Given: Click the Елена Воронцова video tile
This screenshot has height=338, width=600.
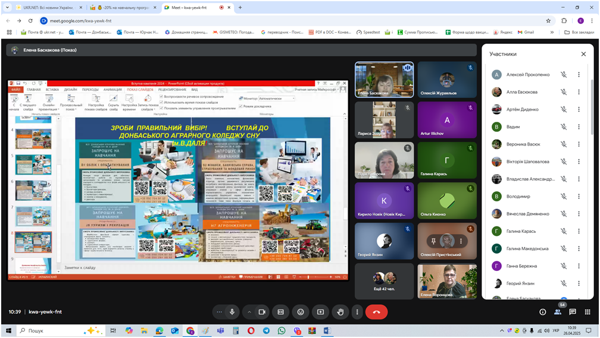Looking at the screenshot, I should pyautogui.click(x=447, y=281).
